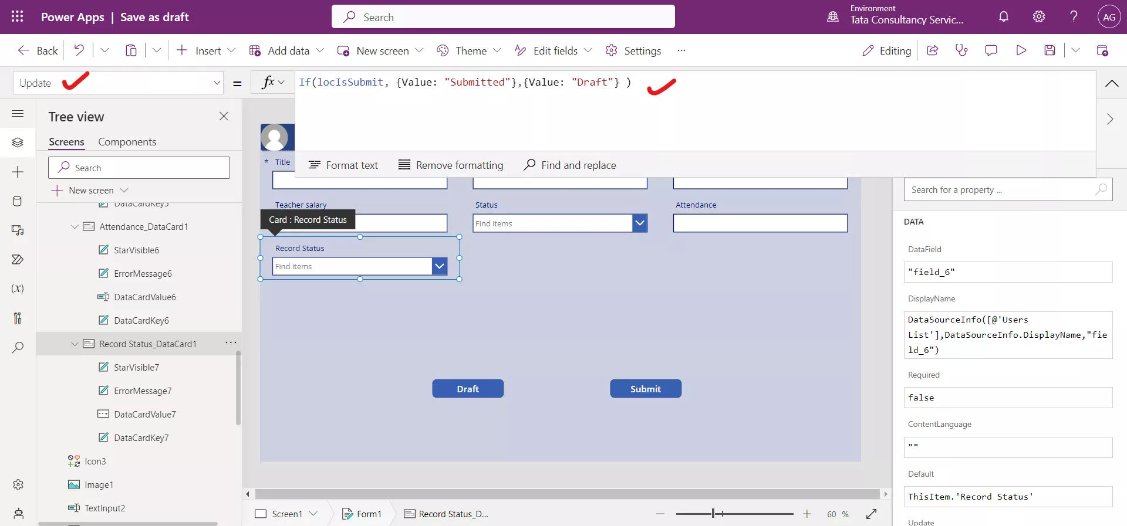Viewport: 1127px width, 526px height.
Task: Collapse Attendance_DataCard1 tree node
Action: coord(75,226)
